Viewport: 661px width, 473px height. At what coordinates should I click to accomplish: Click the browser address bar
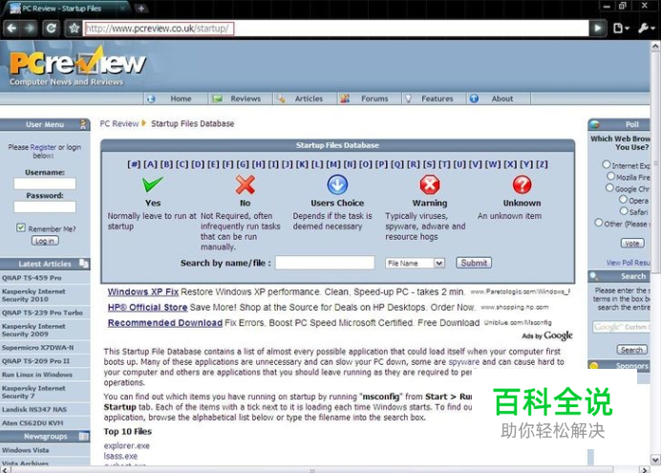(335, 29)
